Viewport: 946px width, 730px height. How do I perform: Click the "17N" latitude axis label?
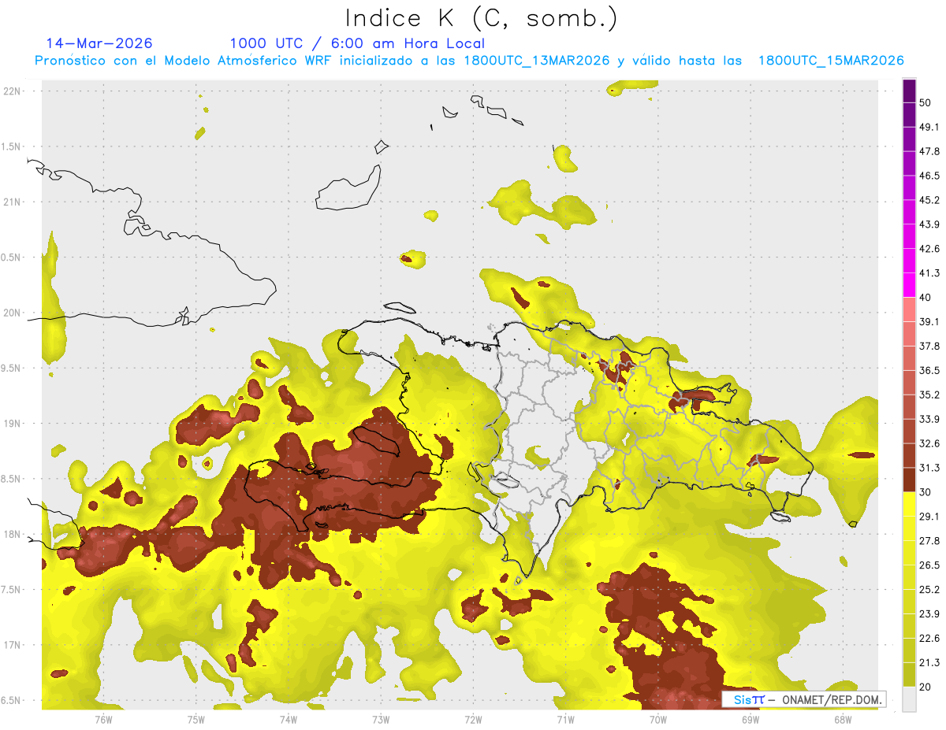[x=12, y=645]
